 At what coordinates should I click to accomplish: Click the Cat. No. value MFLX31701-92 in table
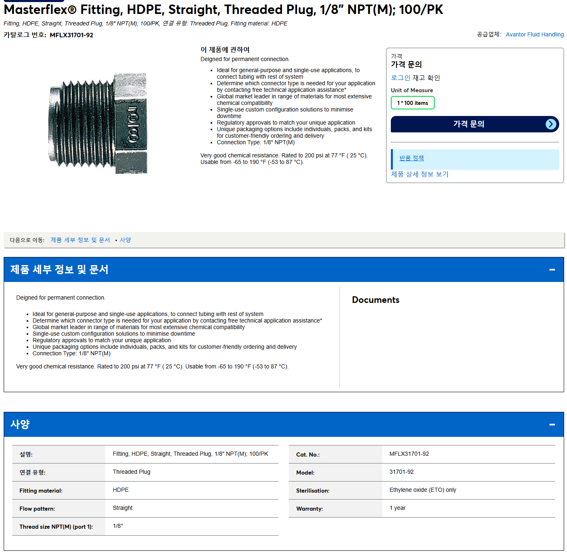(x=409, y=454)
